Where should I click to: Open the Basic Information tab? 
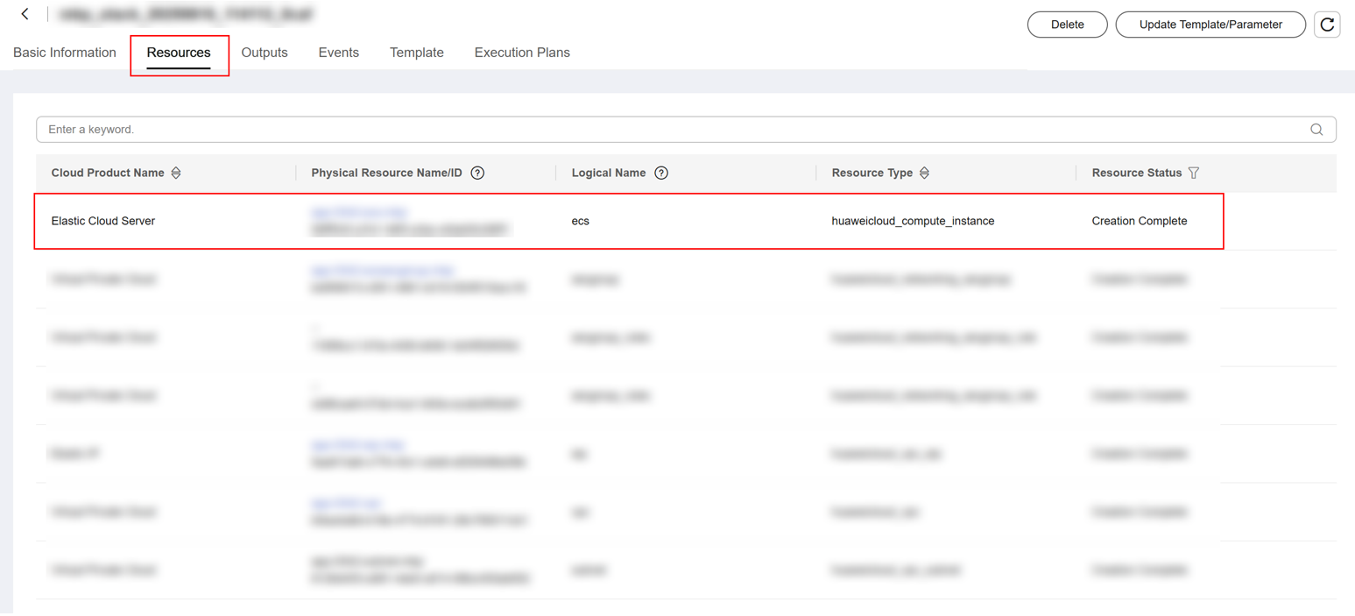tap(65, 53)
